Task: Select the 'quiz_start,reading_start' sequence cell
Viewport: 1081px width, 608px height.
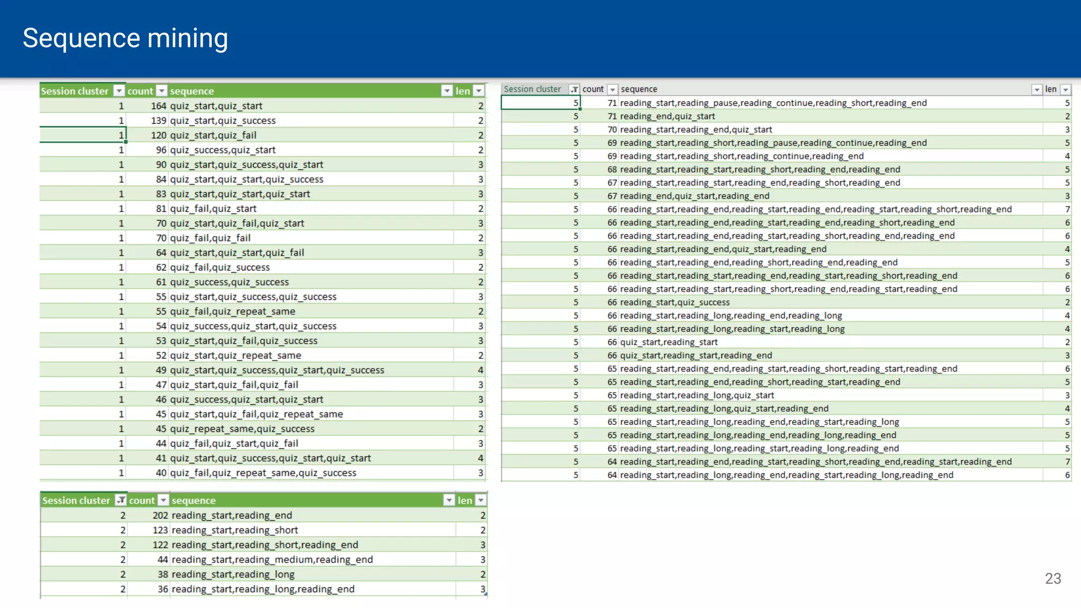Action: pyautogui.click(x=831, y=342)
